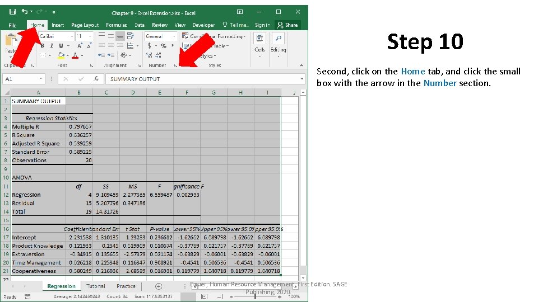Save the workbook from Quick Access Toolbar
538x302 pixels.
[x=12, y=12]
